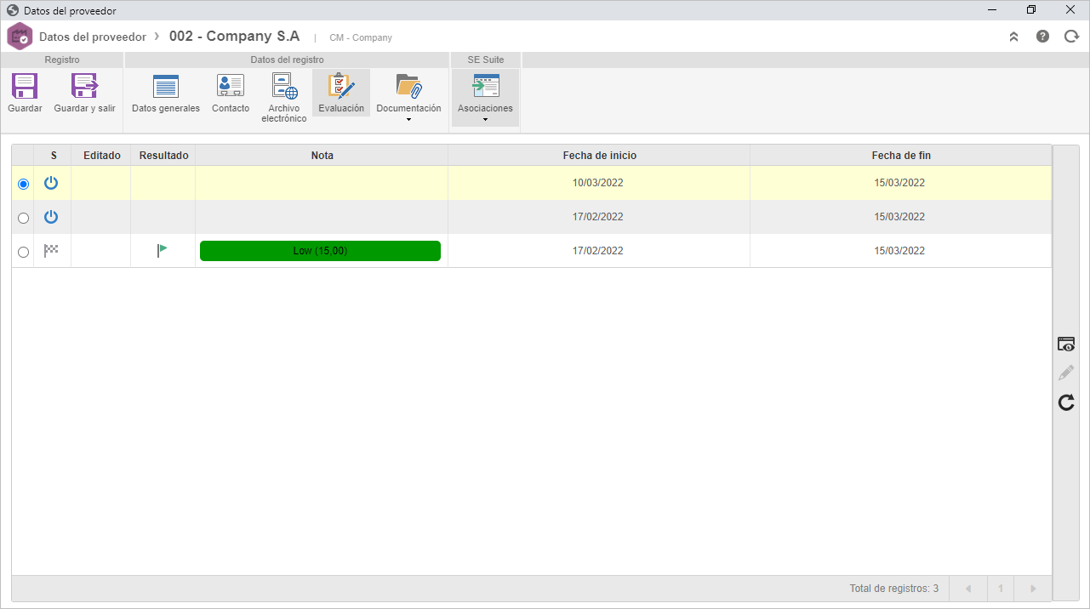1090x609 pixels.
Task: Click the pencil edit icon in side panel
Action: pos(1066,373)
